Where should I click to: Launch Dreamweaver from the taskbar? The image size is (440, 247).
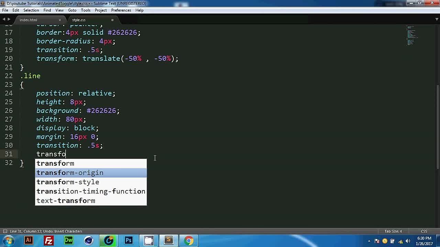point(69,240)
